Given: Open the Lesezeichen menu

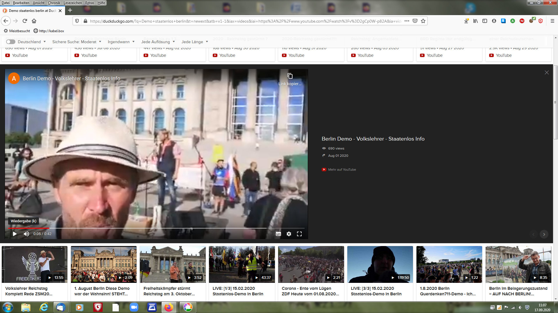Looking at the screenshot, I should pos(73,3).
